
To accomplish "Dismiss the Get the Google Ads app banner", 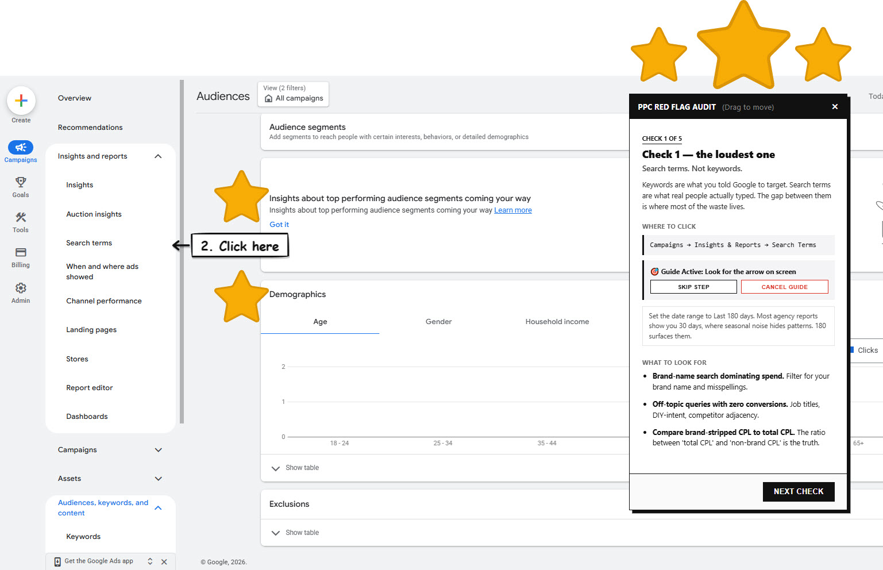I will [164, 562].
